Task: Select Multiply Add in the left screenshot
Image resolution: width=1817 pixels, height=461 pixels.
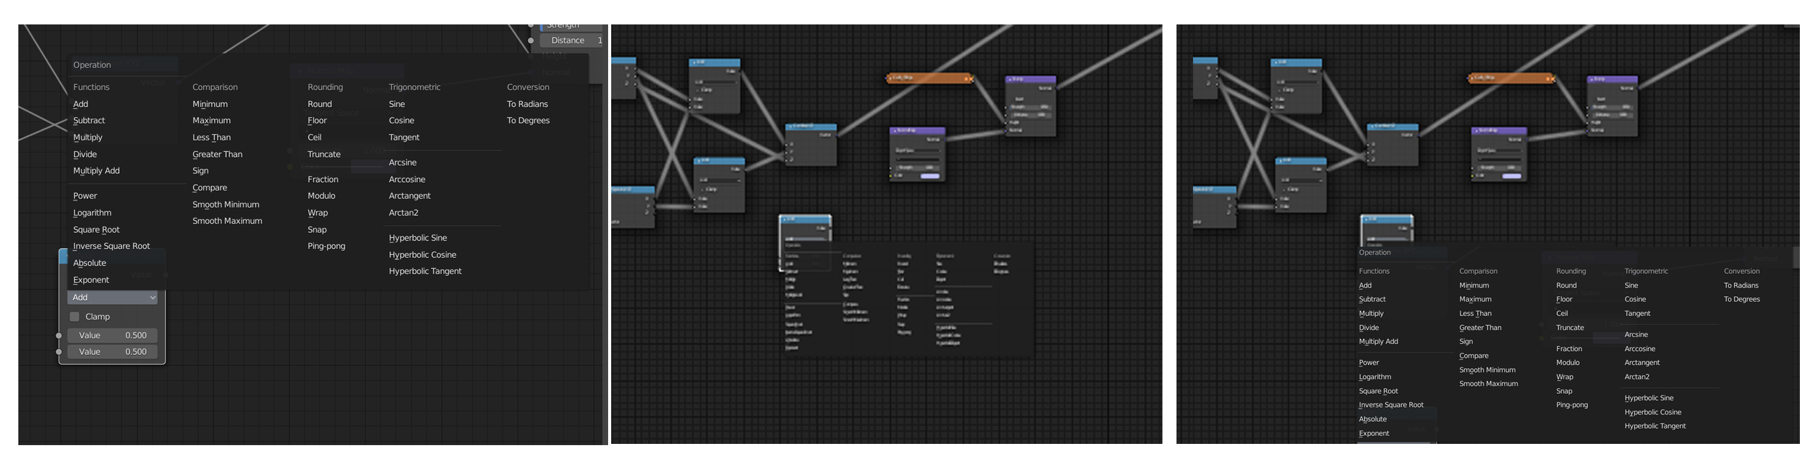Action: (96, 170)
